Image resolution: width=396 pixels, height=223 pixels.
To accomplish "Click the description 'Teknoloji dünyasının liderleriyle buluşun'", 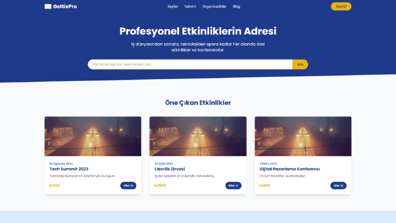I will [x=82, y=175].
